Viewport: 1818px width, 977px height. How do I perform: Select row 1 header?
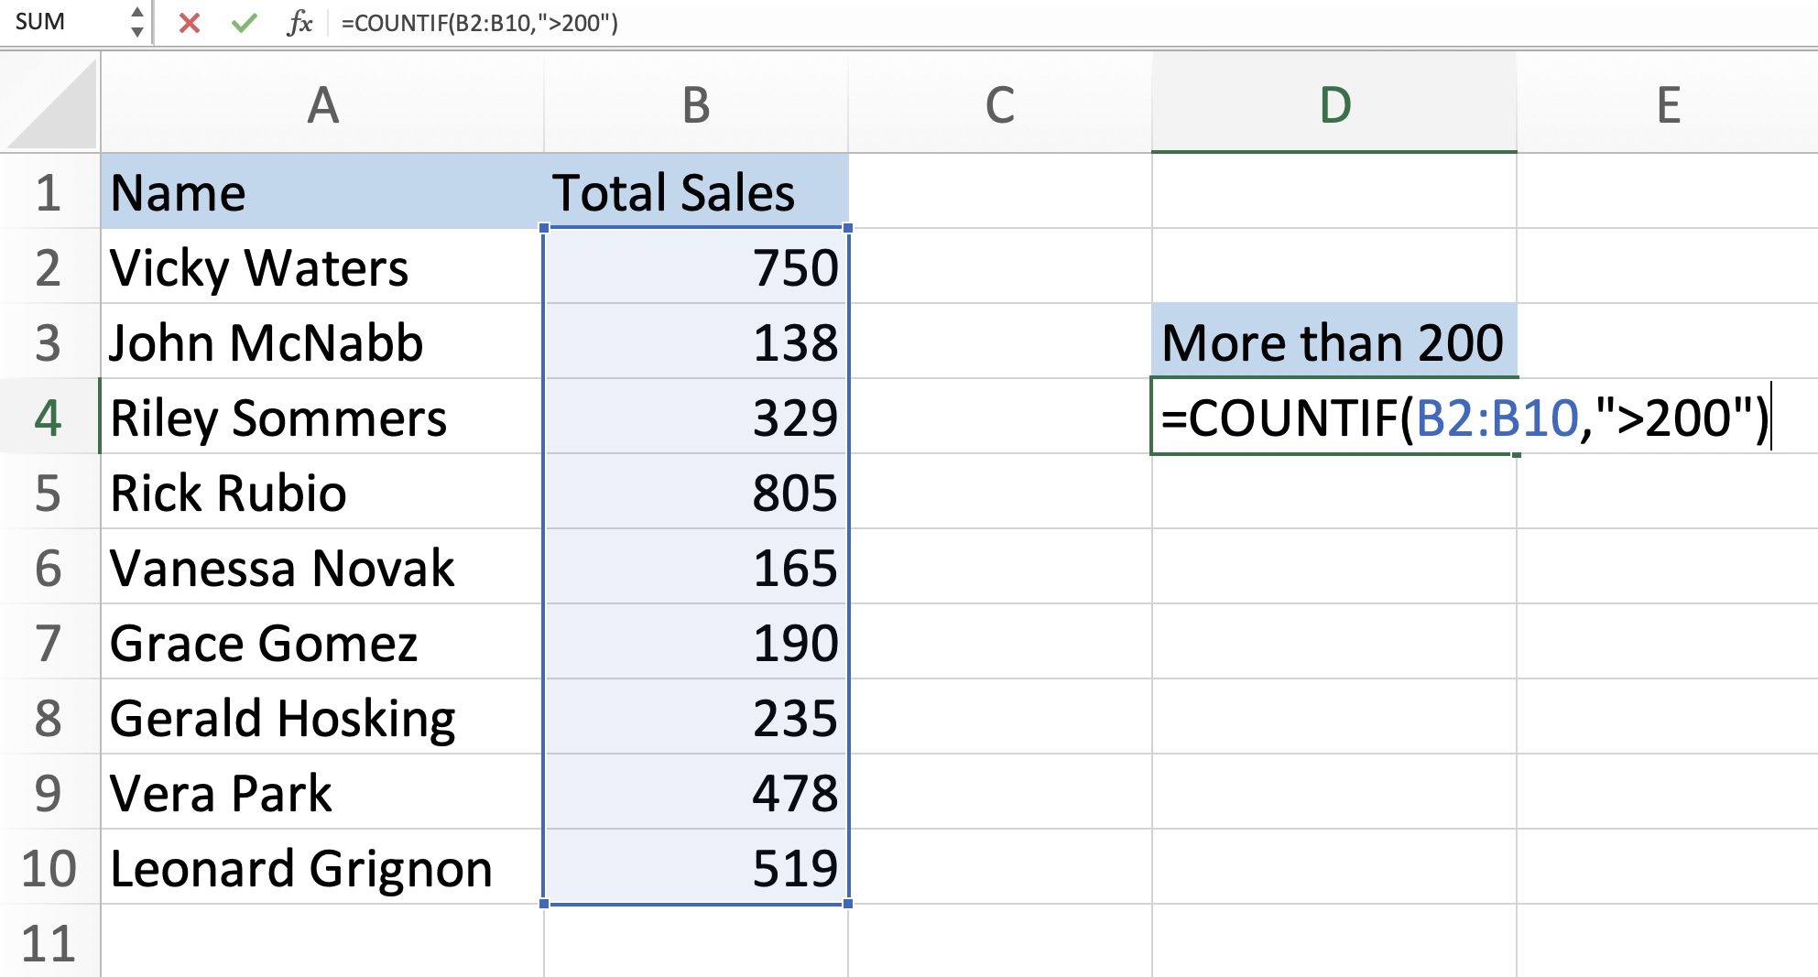point(49,192)
